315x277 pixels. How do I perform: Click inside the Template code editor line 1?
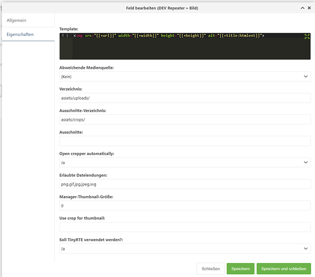point(169,35)
